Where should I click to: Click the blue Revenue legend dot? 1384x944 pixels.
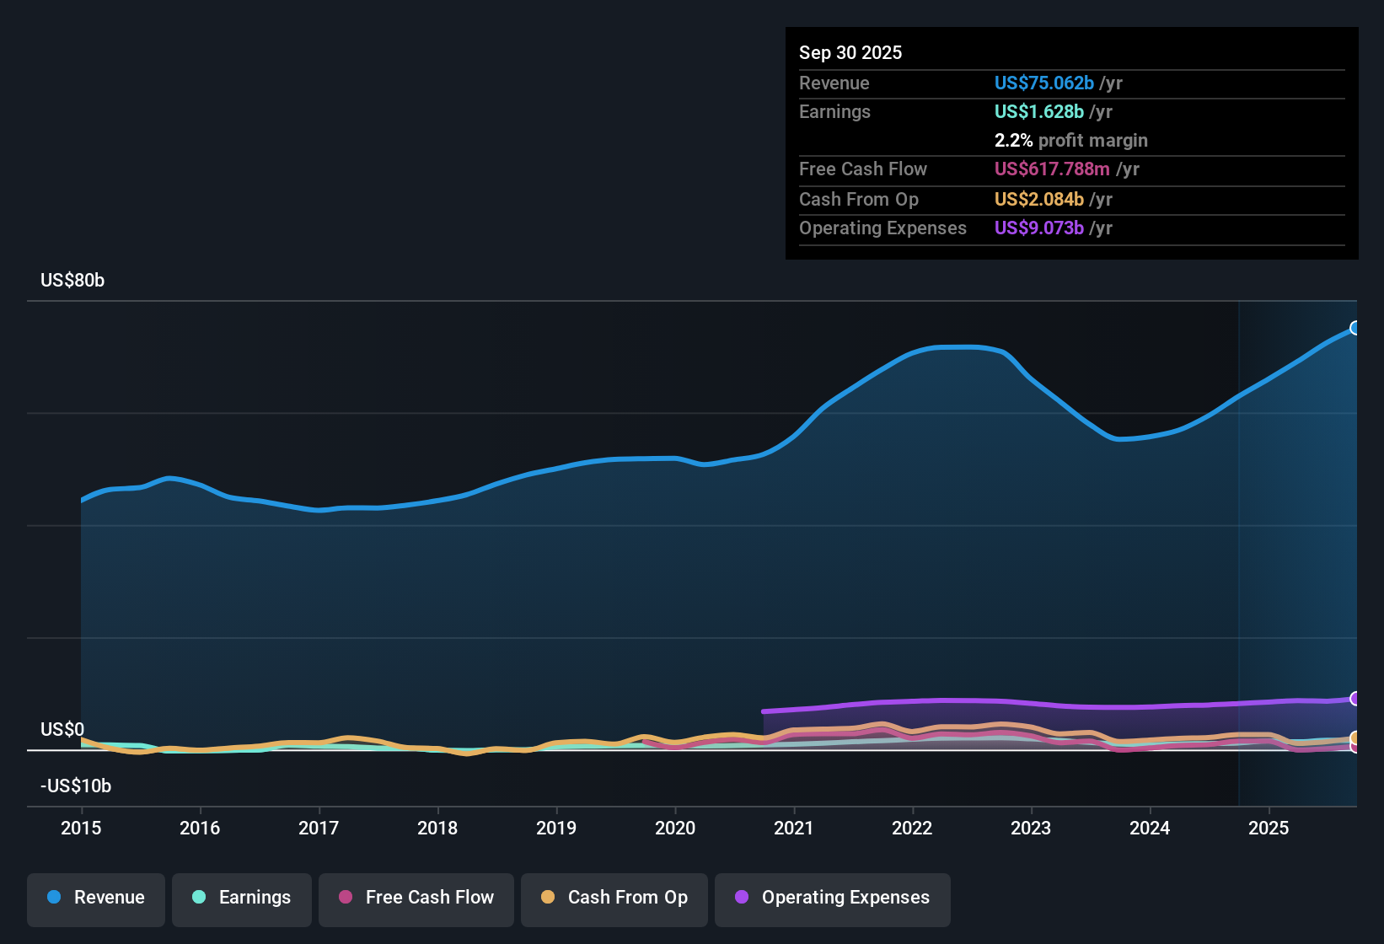(53, 898)
